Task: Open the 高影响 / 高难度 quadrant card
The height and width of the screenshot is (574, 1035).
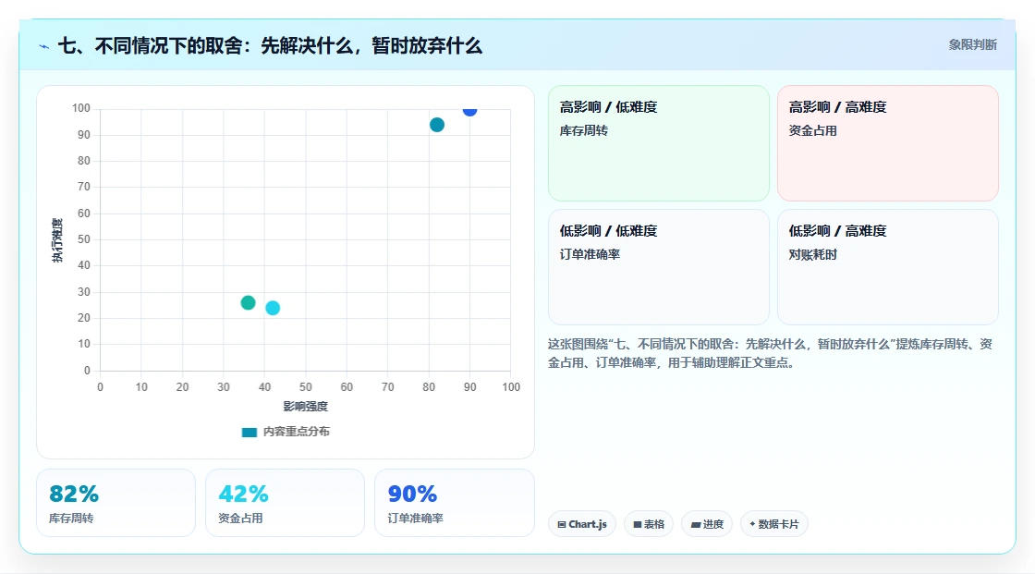Action: (x=888, y=143)
